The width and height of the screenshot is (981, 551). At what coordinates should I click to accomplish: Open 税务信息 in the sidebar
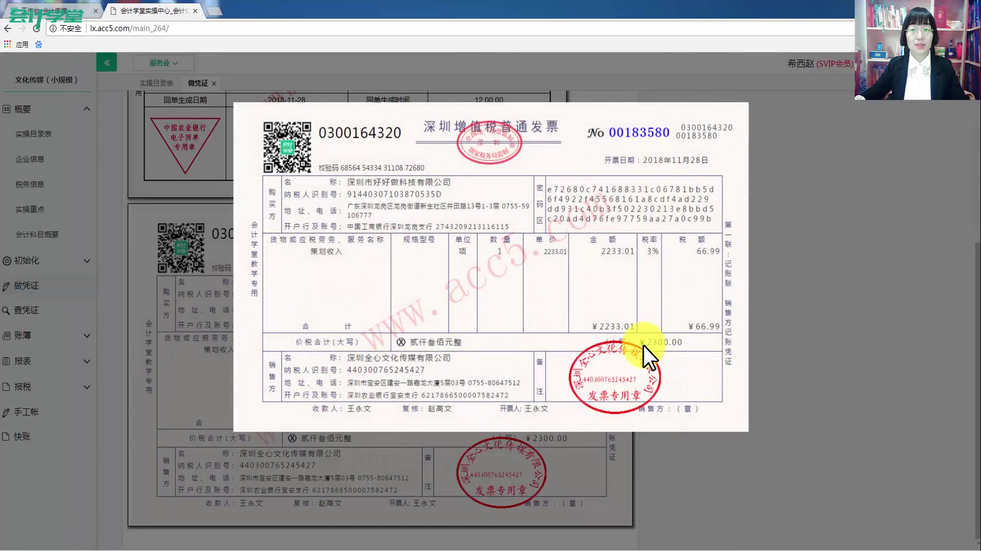tap(30, 184)
